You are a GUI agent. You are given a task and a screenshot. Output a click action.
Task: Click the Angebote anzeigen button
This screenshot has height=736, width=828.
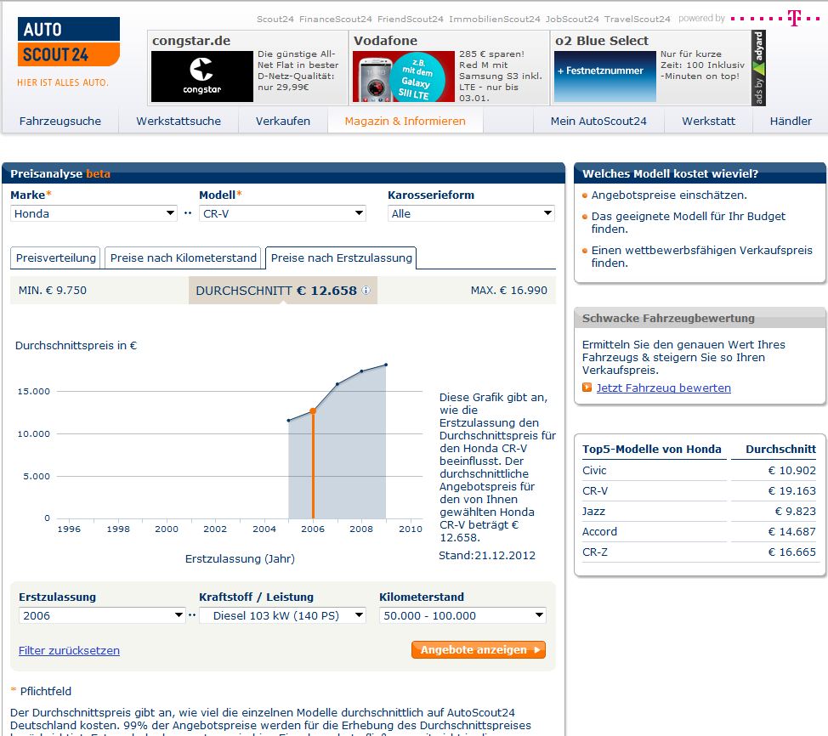click(x=479, y=650)
